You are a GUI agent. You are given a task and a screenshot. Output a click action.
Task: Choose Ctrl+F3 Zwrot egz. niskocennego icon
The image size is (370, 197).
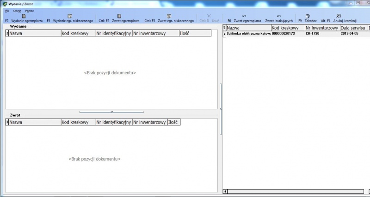pos(169,16)
